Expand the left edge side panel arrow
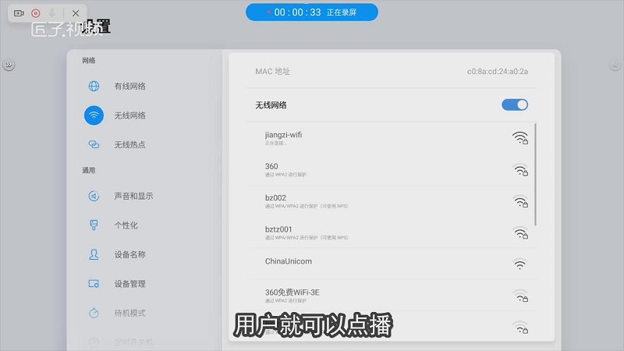This screenshot has width=624, height=351. tap(8, 66)
